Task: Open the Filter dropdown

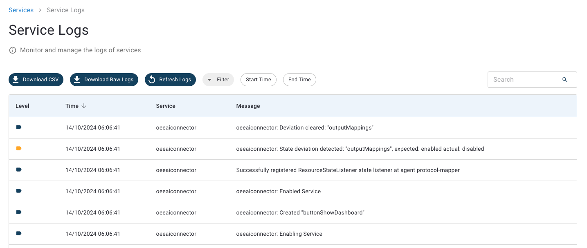Action: [x=218, y=80]
